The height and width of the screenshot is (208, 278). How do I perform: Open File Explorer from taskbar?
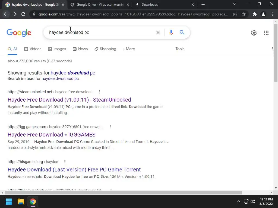(21, 201)
